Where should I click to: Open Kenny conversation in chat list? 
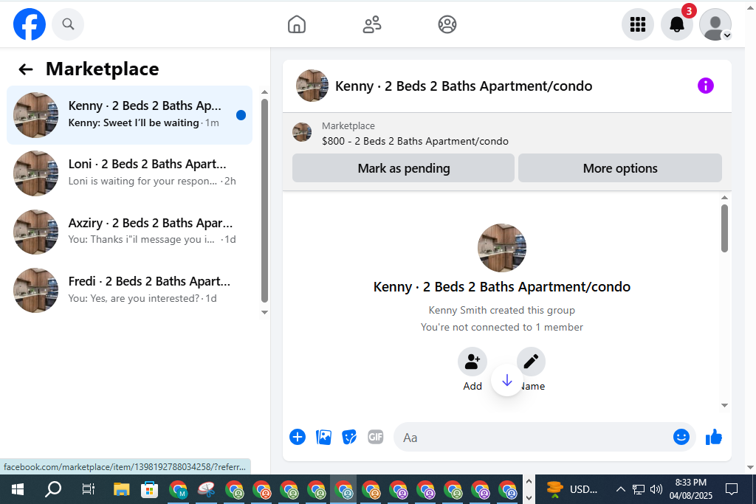click(129, 115)
